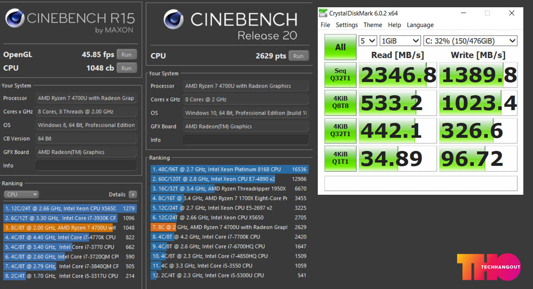
Task: Select the highlighted Ryzen 7 4700U R20 ranking row
Action: point(230,227)
